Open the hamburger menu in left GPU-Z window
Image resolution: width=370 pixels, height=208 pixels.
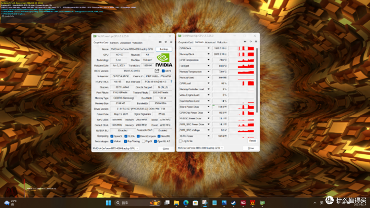pyautogui.click(x=171, y=42)
